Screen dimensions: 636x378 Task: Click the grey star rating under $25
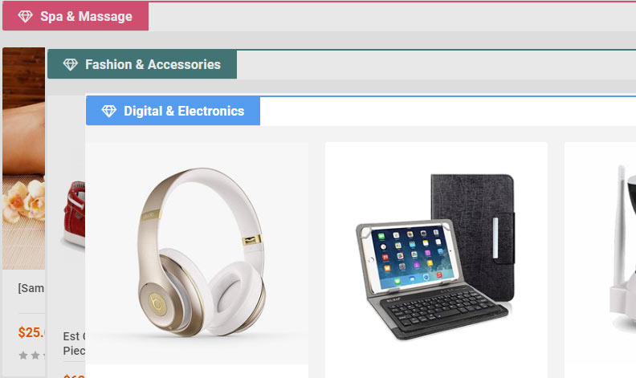coord(31,356)
